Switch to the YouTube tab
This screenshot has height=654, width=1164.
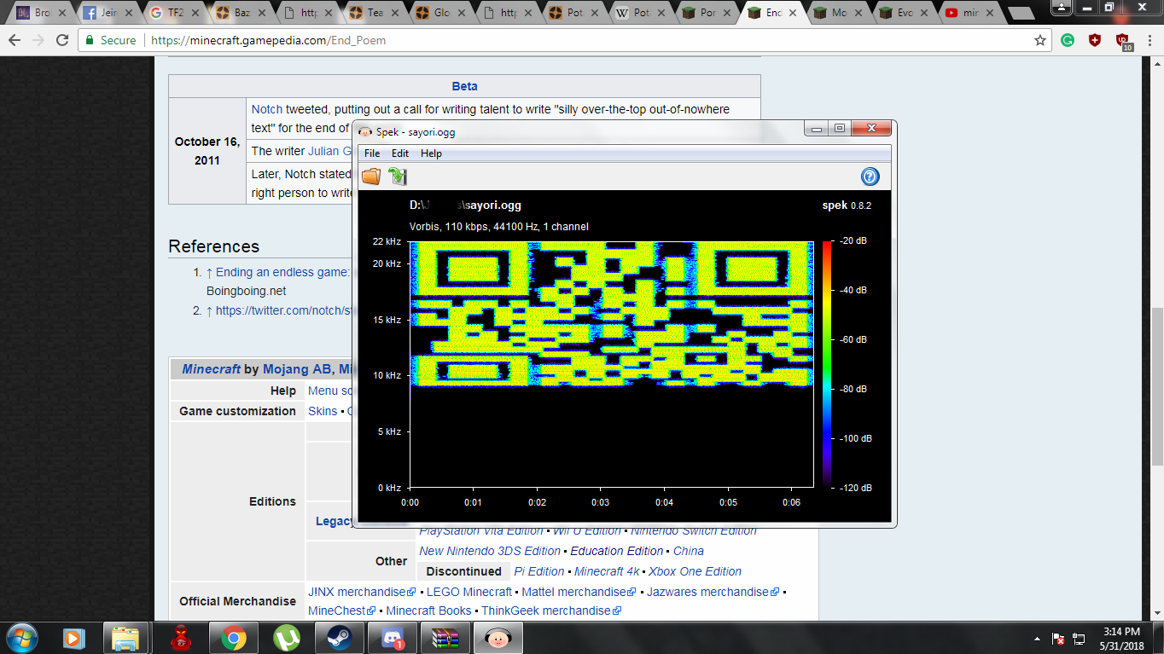pyautogui.click(x=969, y=13)
